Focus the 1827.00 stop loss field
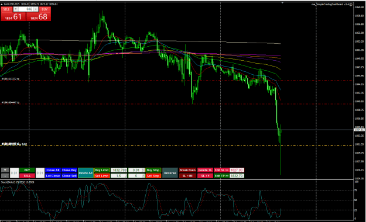 (237, 170)
